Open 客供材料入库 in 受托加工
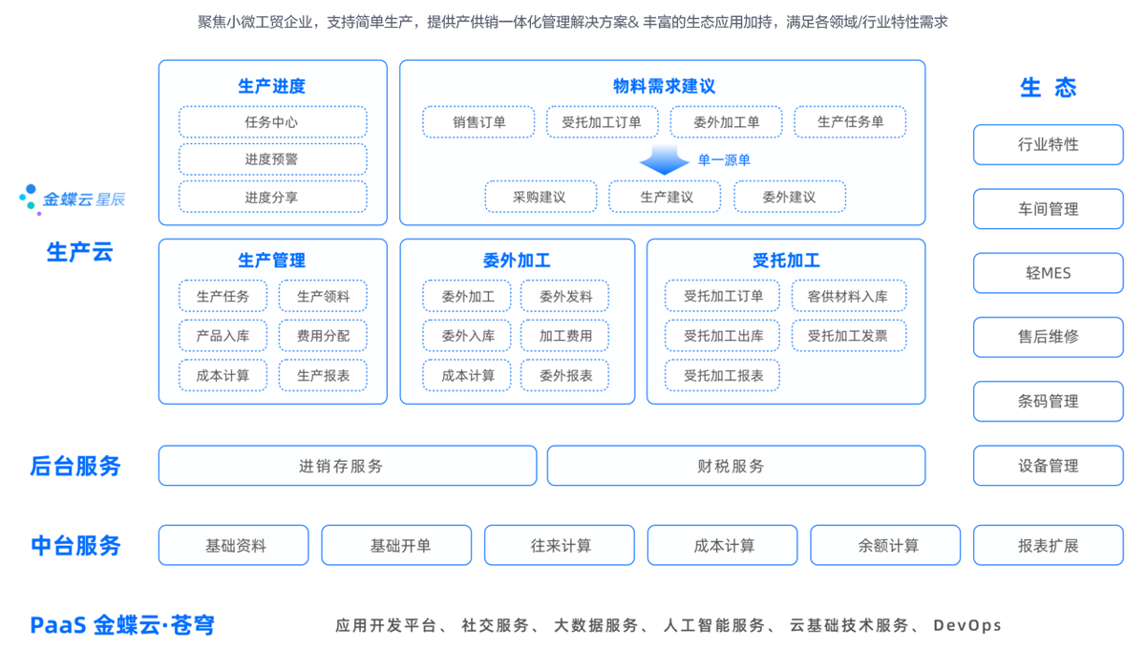 click(848, 297)
